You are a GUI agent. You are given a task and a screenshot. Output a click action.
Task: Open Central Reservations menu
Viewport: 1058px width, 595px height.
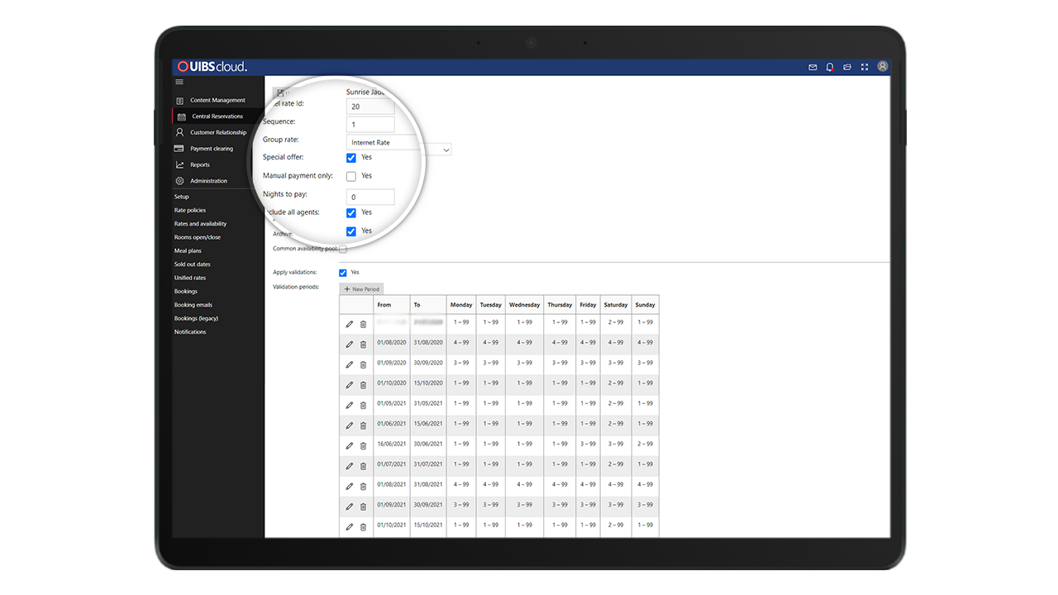[x=217, y=117]
